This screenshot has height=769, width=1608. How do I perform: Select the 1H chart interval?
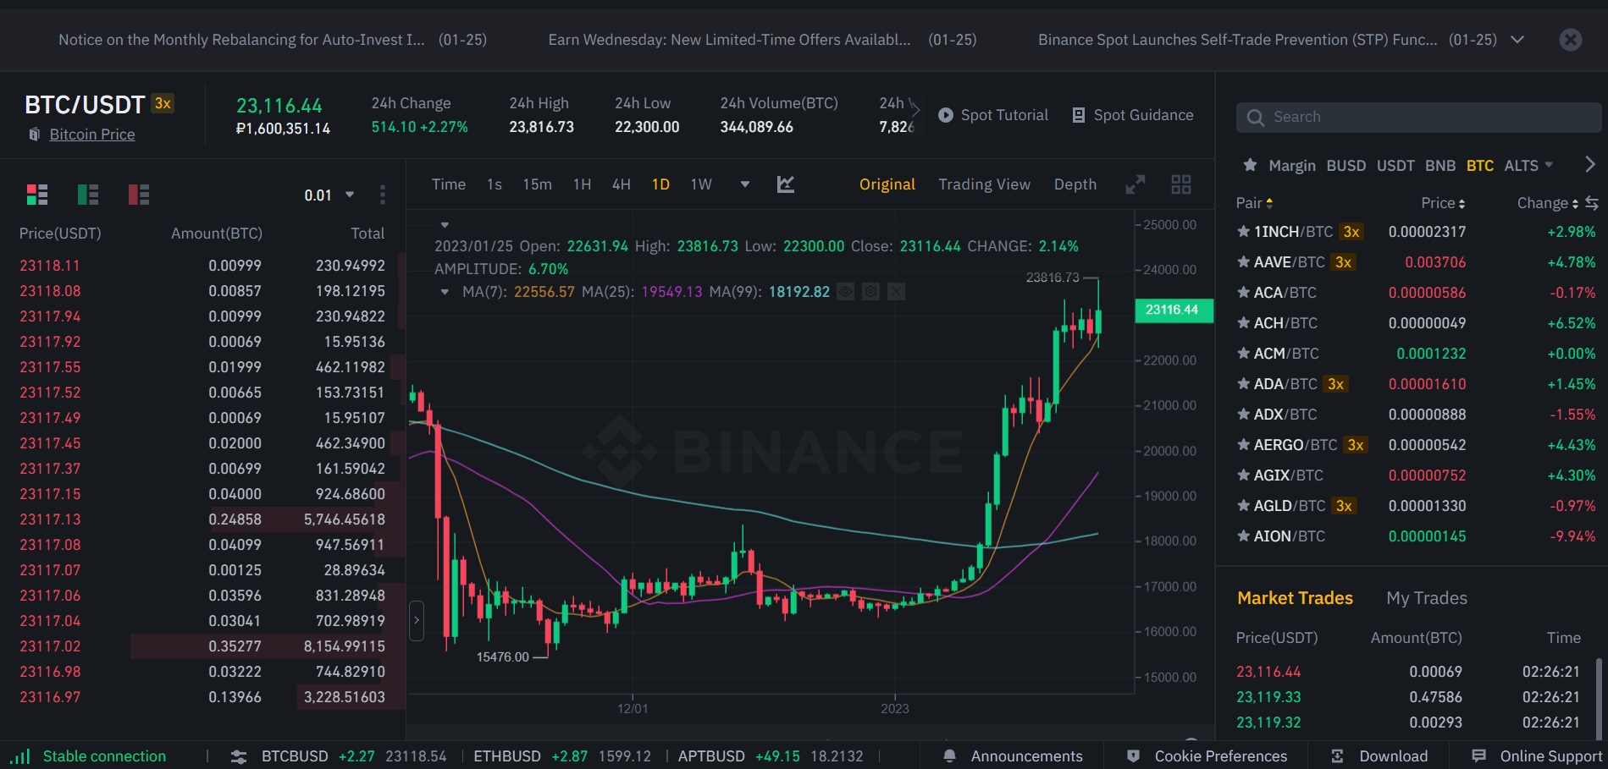[x=582, y=184]
